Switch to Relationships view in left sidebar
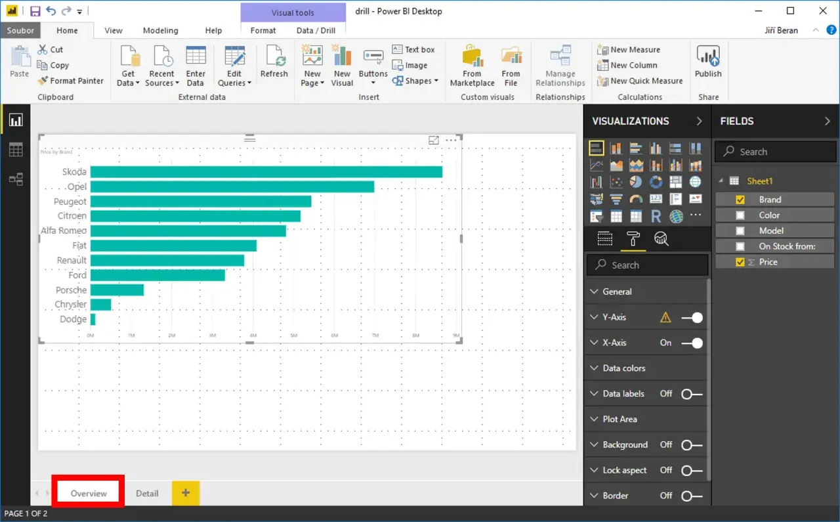The width and height of the screenshot is (840, 522). coord(16,179)
